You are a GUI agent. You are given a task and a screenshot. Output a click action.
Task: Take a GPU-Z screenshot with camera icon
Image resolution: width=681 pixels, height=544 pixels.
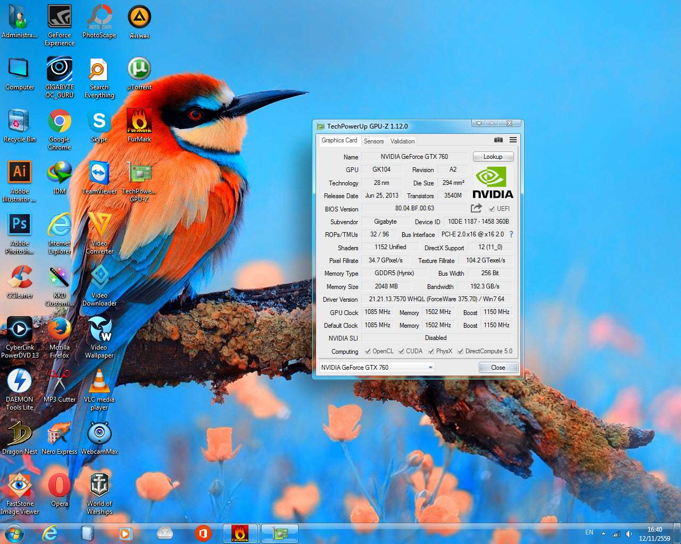[x=498, y=140]
